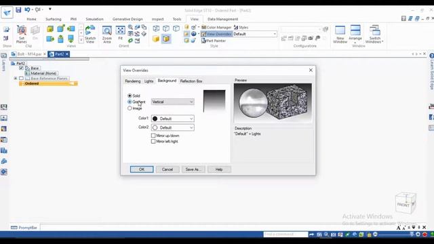The image size is (434, 244).
Task: Open the Home ribbon tab
Action: (31, 19)
